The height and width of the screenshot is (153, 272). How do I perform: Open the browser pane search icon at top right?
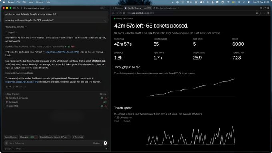261,8
